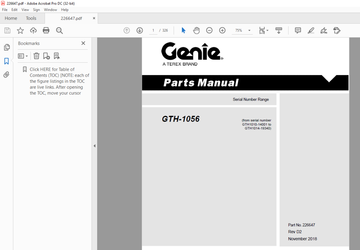360x250 pixels.
Task: Go to next page arrow
Action: (140, 30)
